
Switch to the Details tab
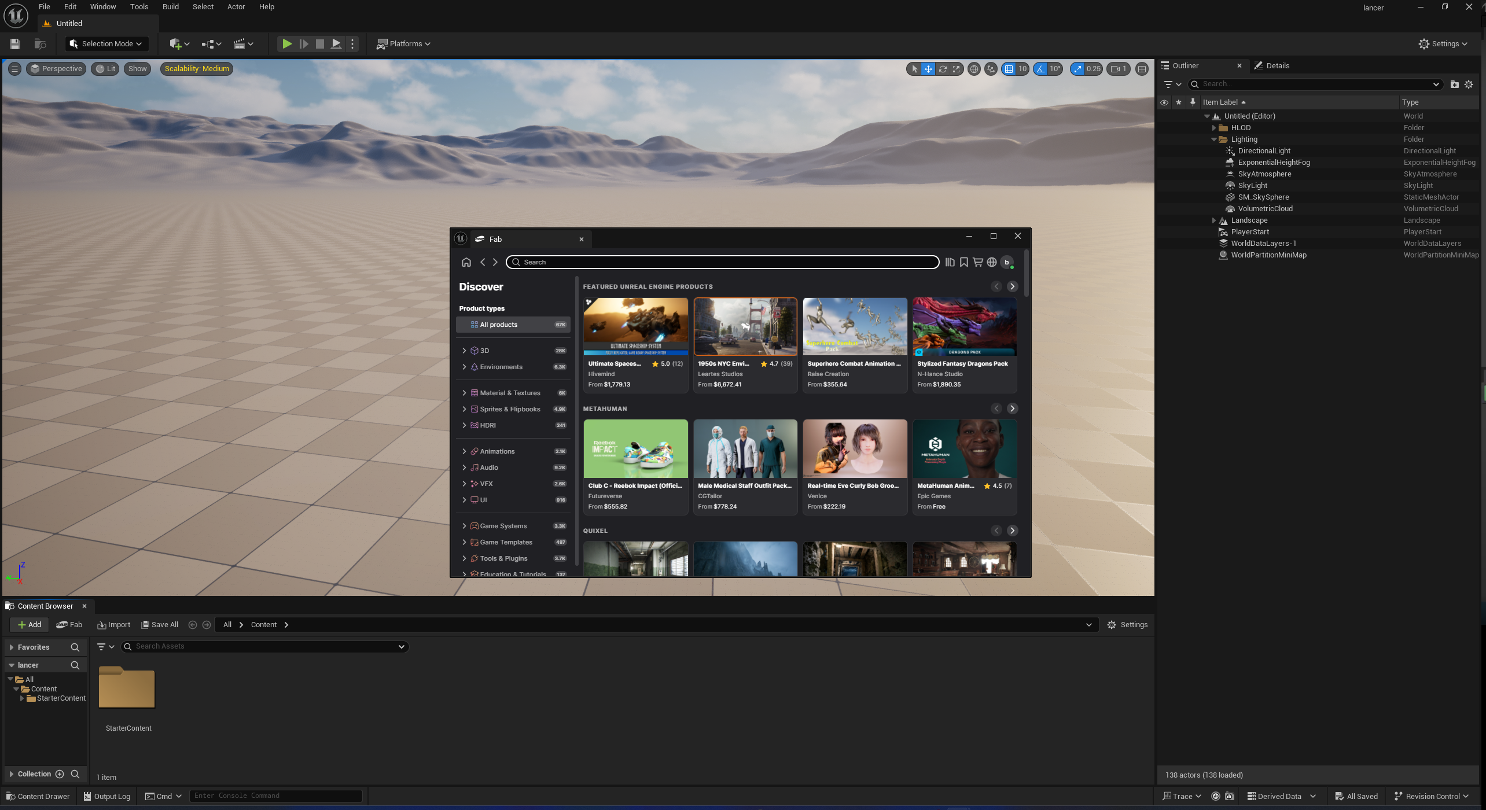click(1272, 66)
